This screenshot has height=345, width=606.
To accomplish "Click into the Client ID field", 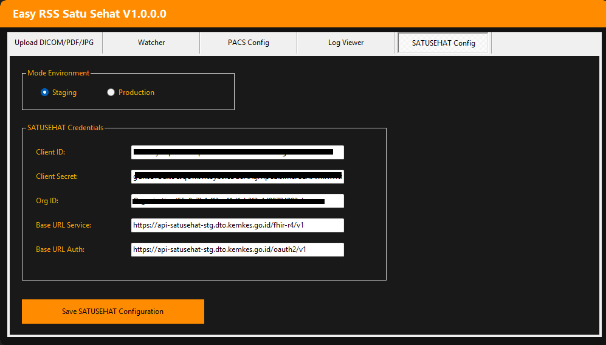I will coord(237,152).
